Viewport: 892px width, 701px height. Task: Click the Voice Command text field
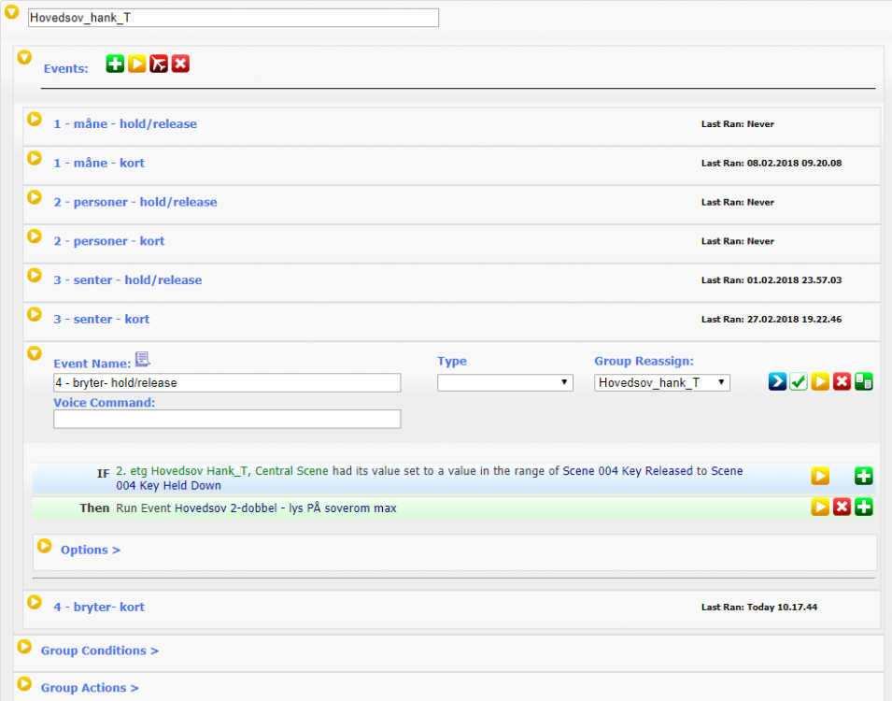pos(227,420)
